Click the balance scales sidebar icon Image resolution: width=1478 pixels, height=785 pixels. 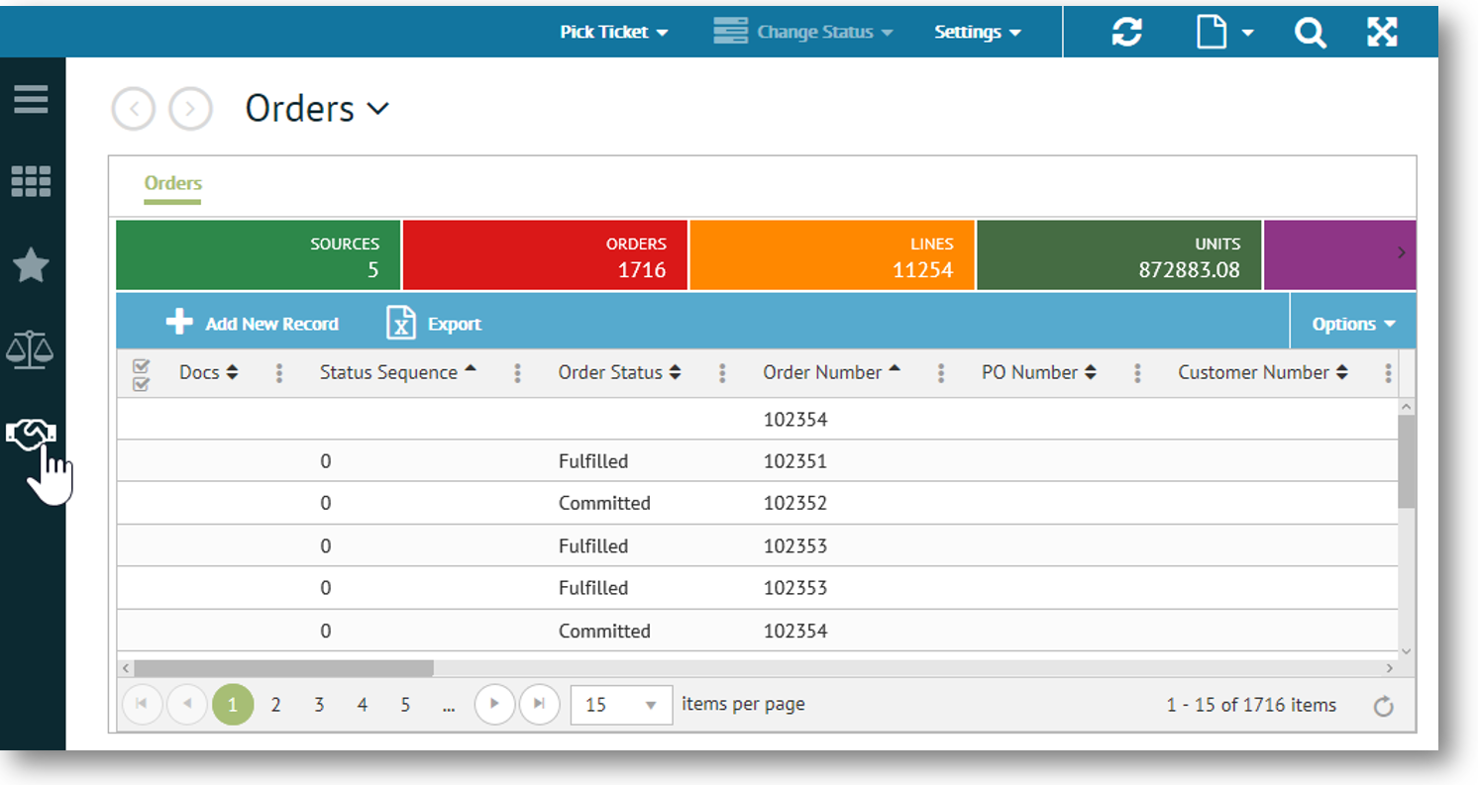(31, 349)
